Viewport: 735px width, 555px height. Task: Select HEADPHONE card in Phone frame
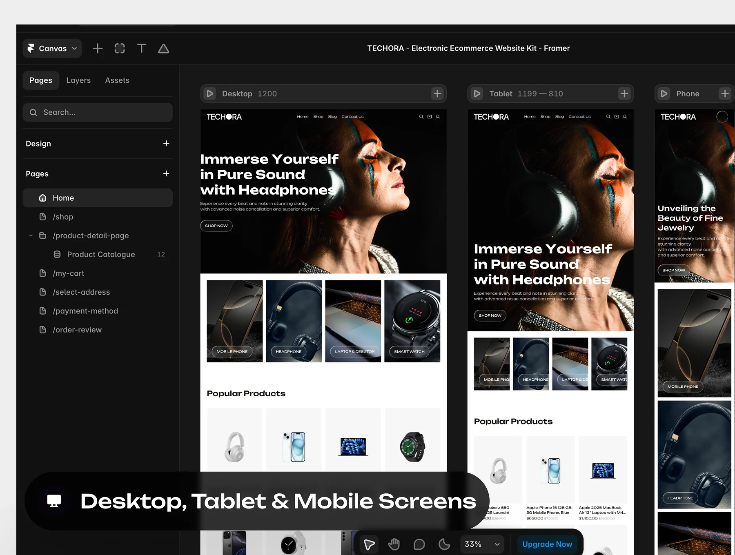(694, 455)
